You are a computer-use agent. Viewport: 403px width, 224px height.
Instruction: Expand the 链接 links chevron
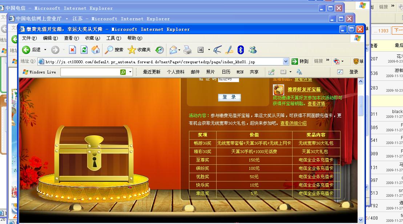(x=328, y=60)
